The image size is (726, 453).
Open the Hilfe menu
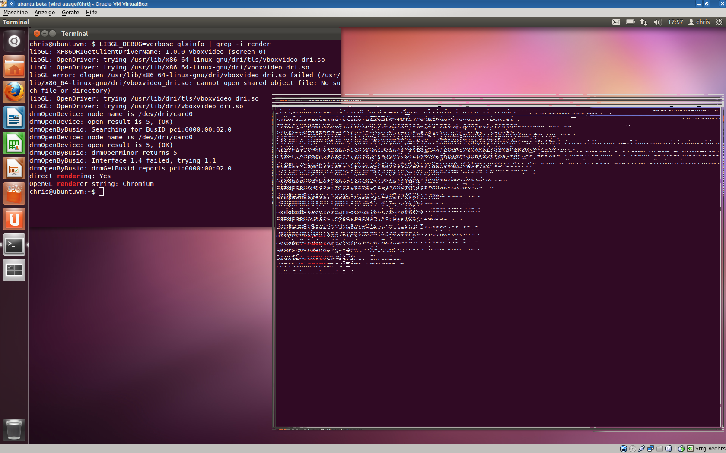(92, 13)
